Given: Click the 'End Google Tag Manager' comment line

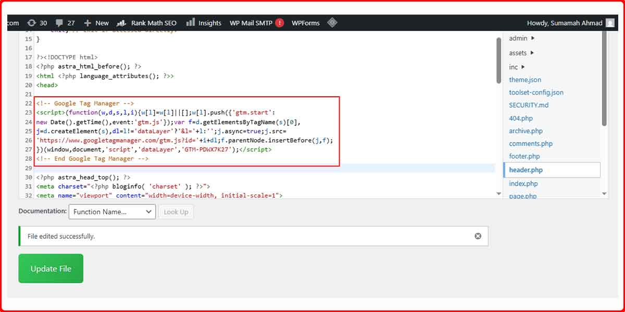Looking at the screenshot, I should (92, 159).
